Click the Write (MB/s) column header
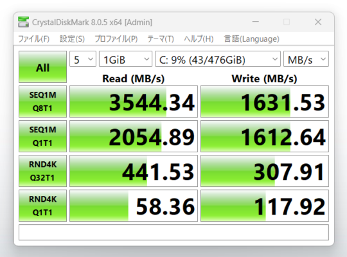This screenshot has height=257, width=347. click(264, 78)
